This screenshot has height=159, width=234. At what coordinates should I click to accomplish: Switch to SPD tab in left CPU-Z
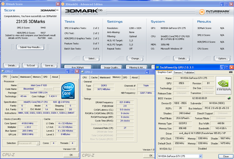tap(45, 77)
